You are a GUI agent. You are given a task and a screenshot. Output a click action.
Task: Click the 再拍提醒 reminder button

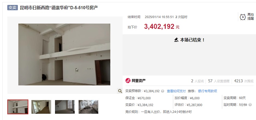coord(247,17)
